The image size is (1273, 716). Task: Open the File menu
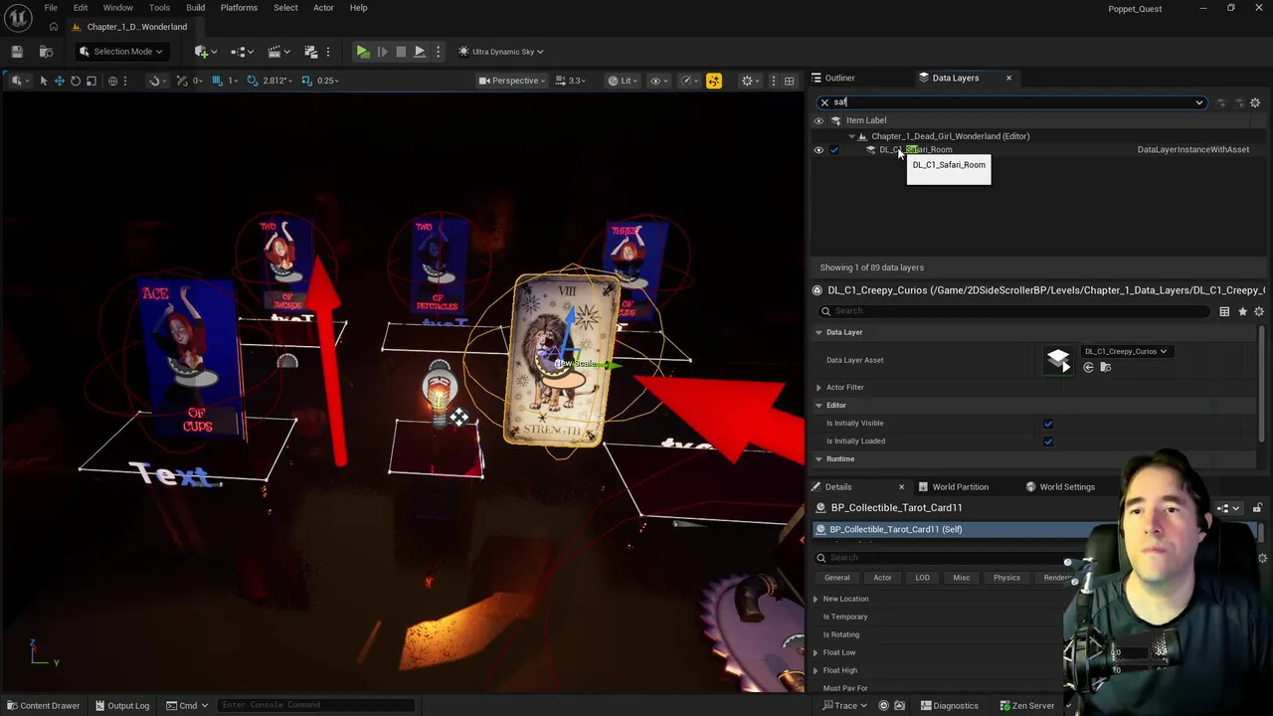click(x=51, y=8)
